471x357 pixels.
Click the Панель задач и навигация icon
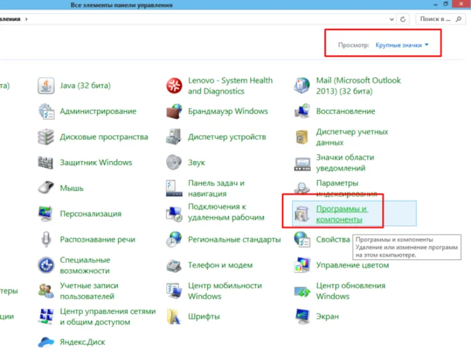point(174,188)
